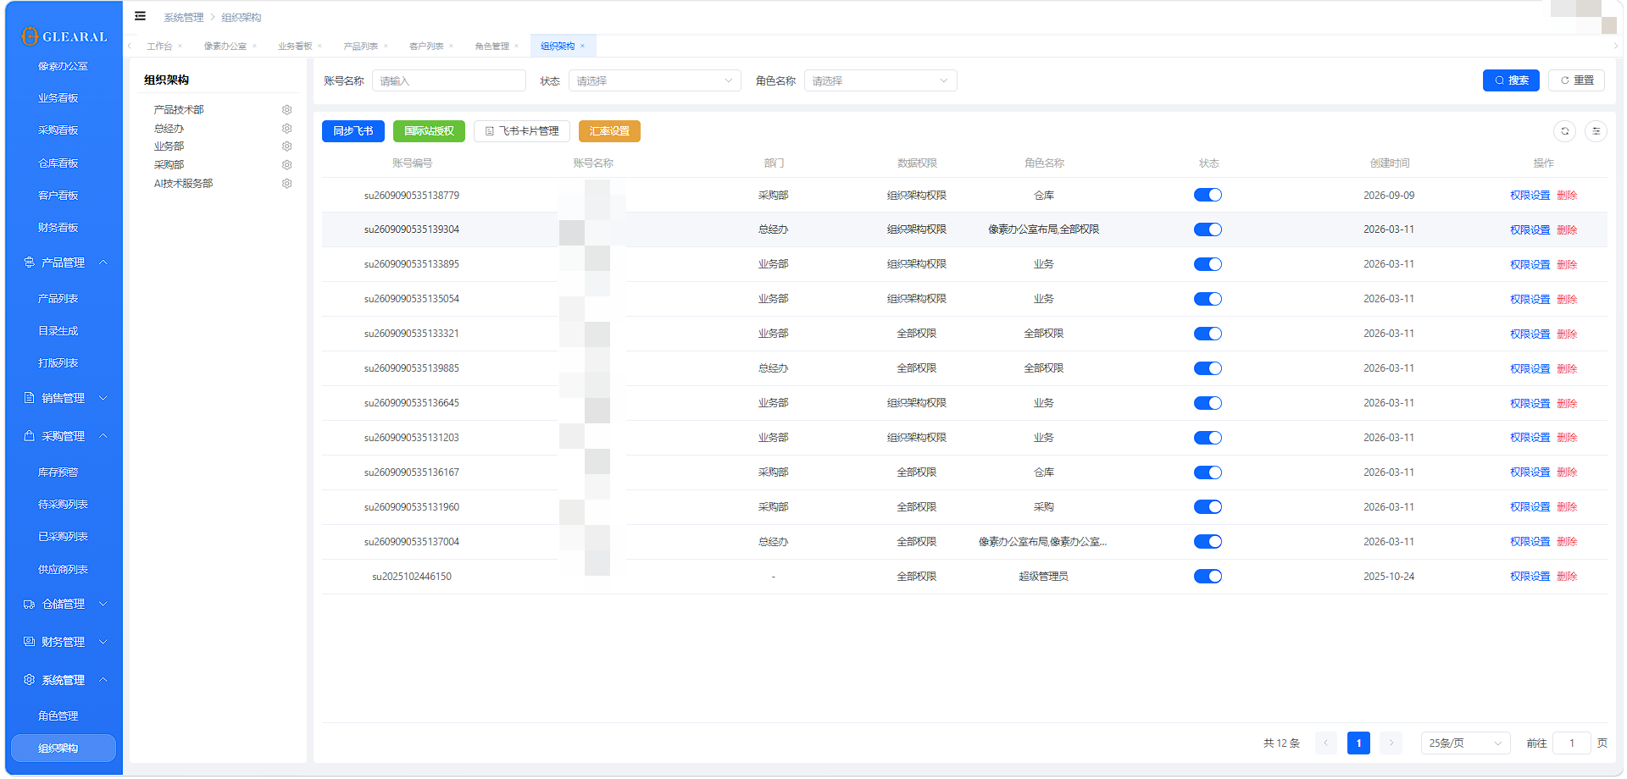Open settings gear for AI技术服务部
The image size is (1627, 779).
pos(286,184)
